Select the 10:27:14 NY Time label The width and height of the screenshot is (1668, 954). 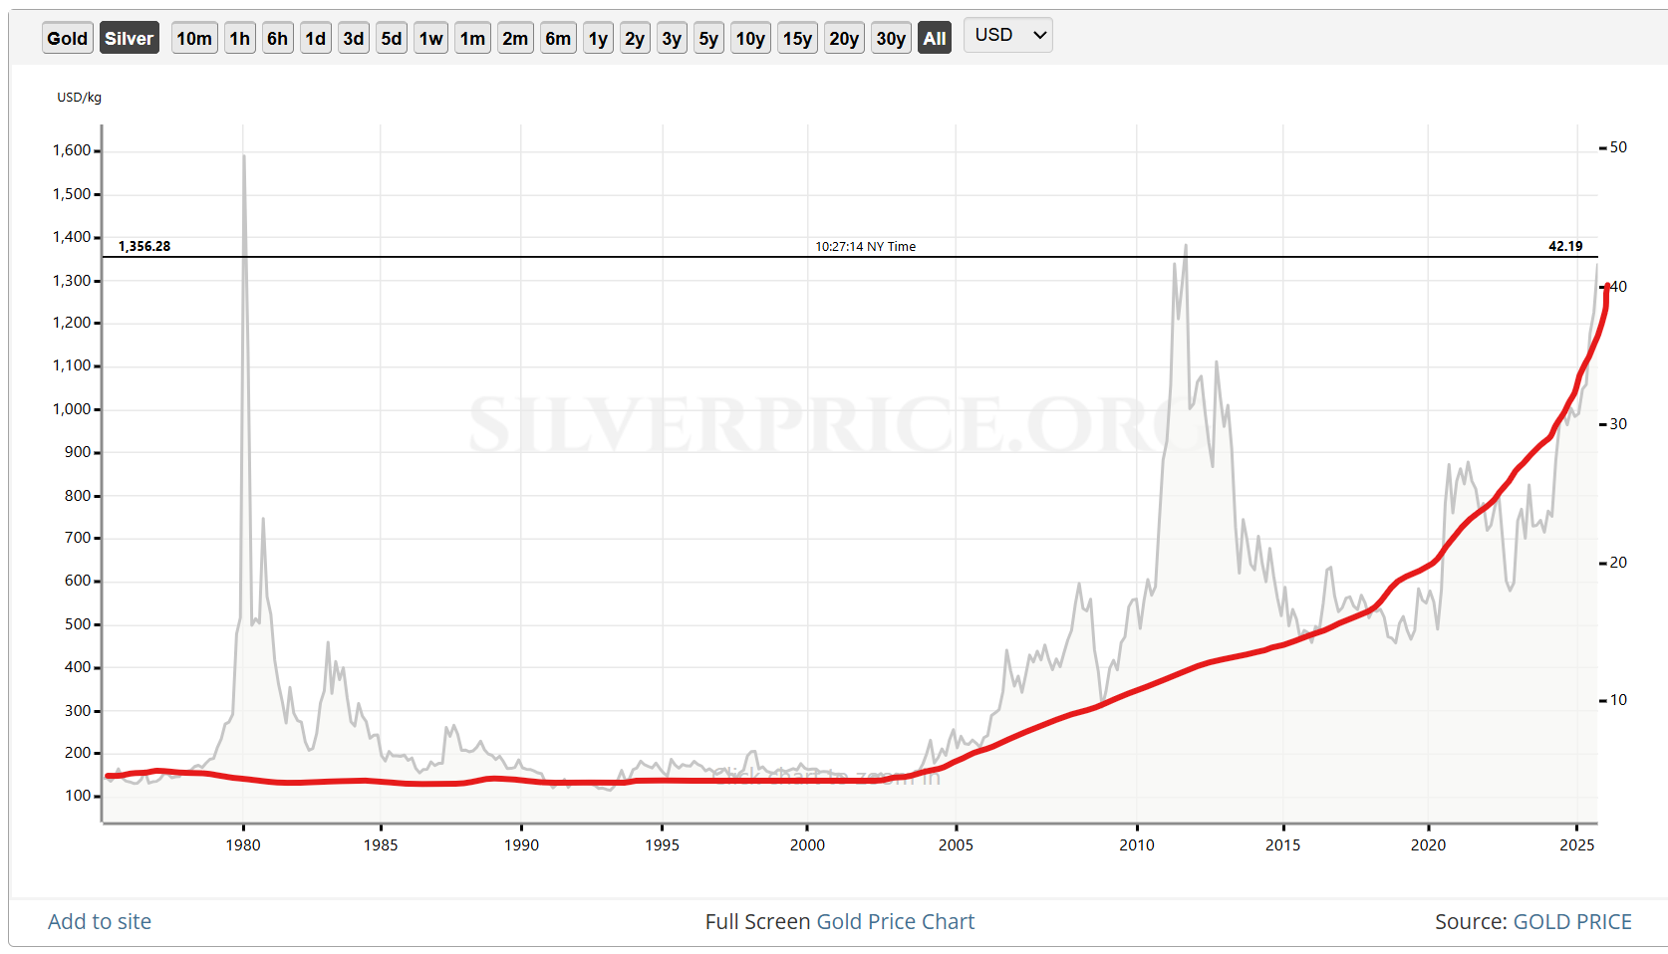point(866,246)
